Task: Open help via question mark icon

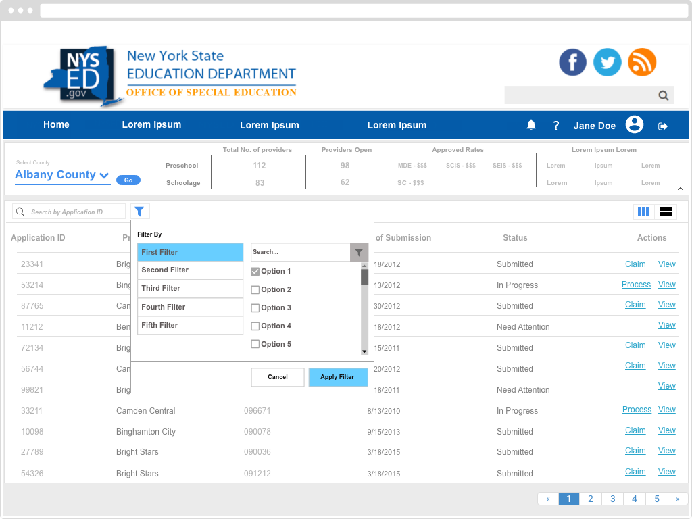Action: pos(556,126)
